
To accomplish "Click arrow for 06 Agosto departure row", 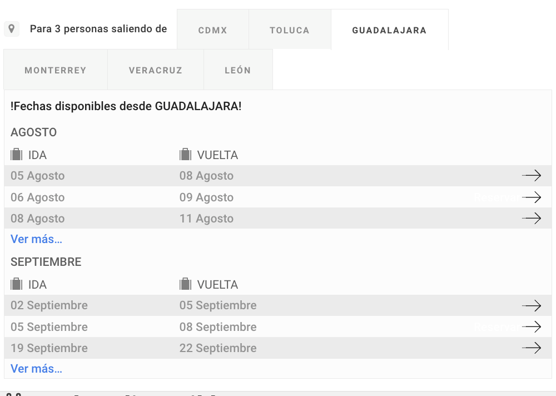I will tap(531, 197).
